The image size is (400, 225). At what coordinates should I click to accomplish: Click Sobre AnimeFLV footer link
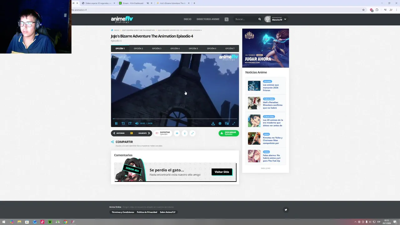tap(168, 212)
